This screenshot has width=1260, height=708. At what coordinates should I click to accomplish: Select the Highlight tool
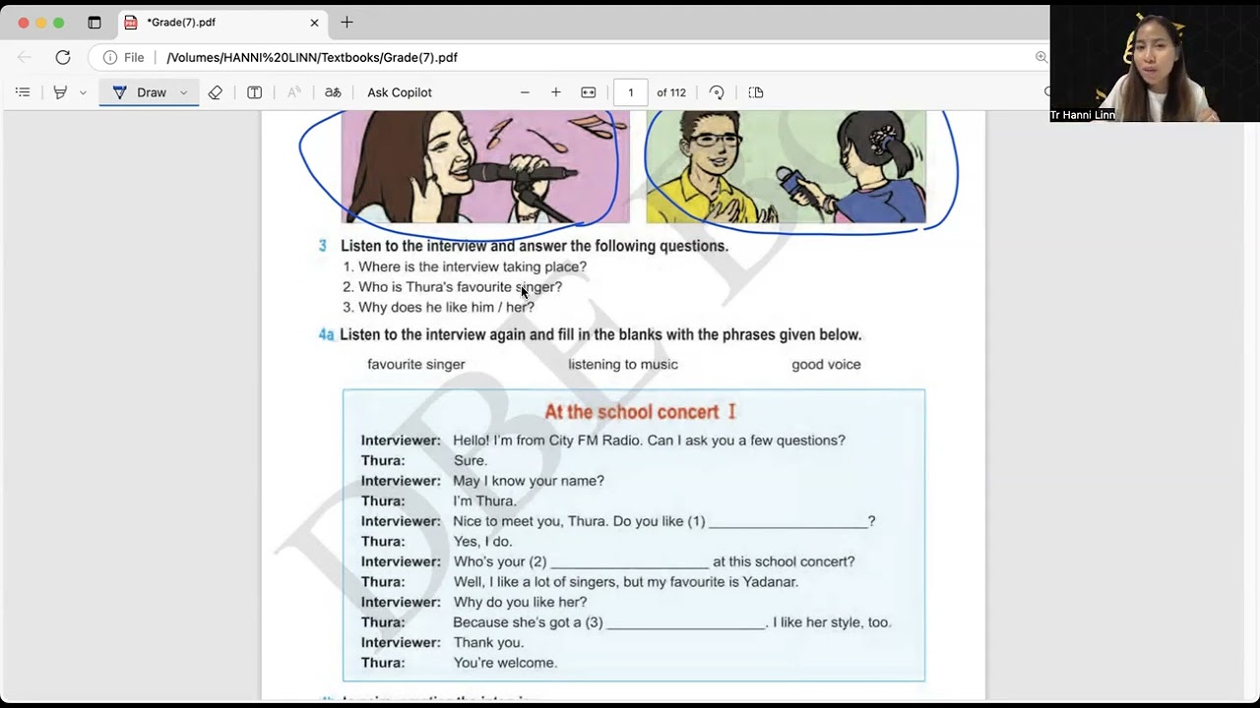pyautogui.click(x=60, y=92)
